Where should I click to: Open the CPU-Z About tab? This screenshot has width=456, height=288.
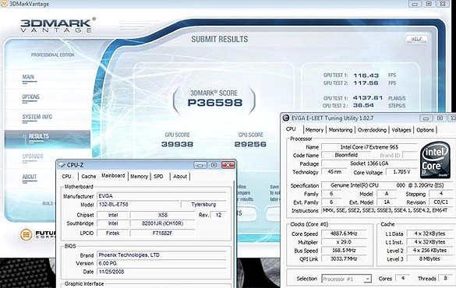coord(180,176)
